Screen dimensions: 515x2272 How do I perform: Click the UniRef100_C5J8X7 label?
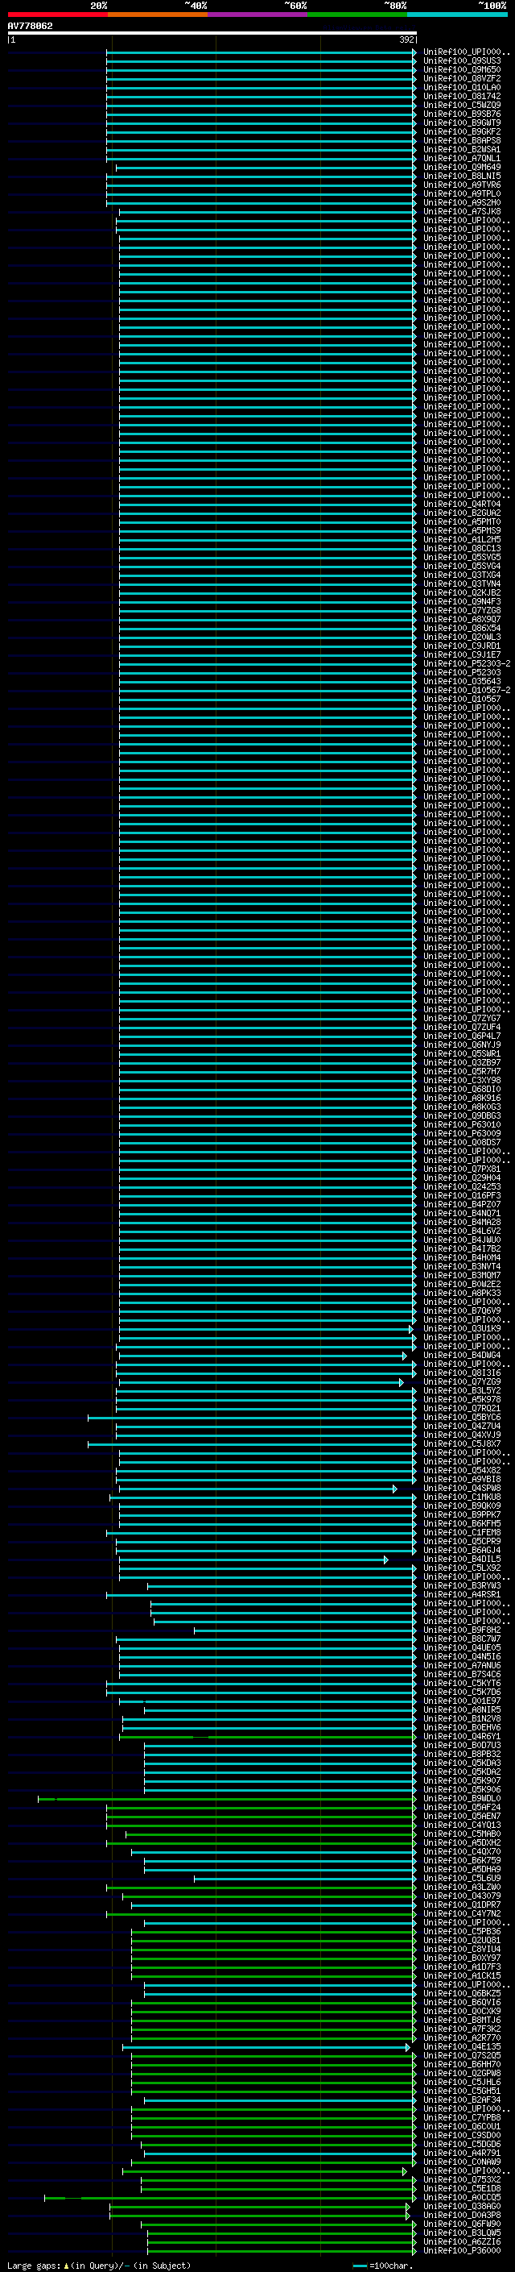(x=462, y=1443)
